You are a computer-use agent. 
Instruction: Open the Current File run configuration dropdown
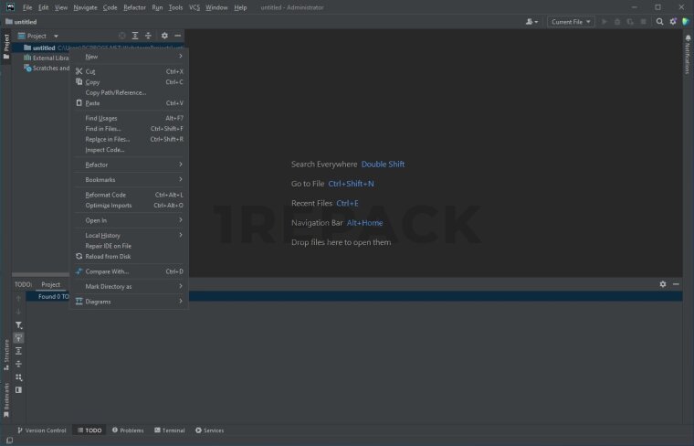(x=572, y=21)
